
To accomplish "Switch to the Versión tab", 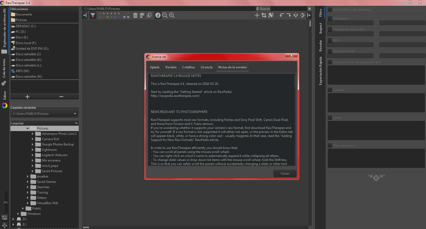I will (x=171, y=67).
